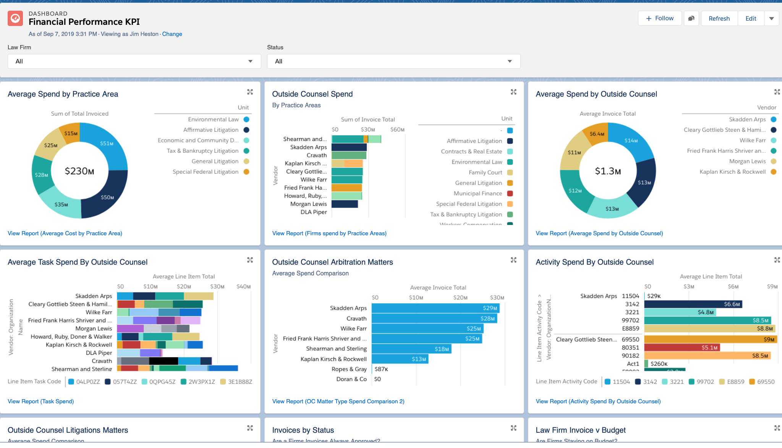Expand the Invoices by Status widget
This screenshot has width=782, height=448.
pos(513,428)
